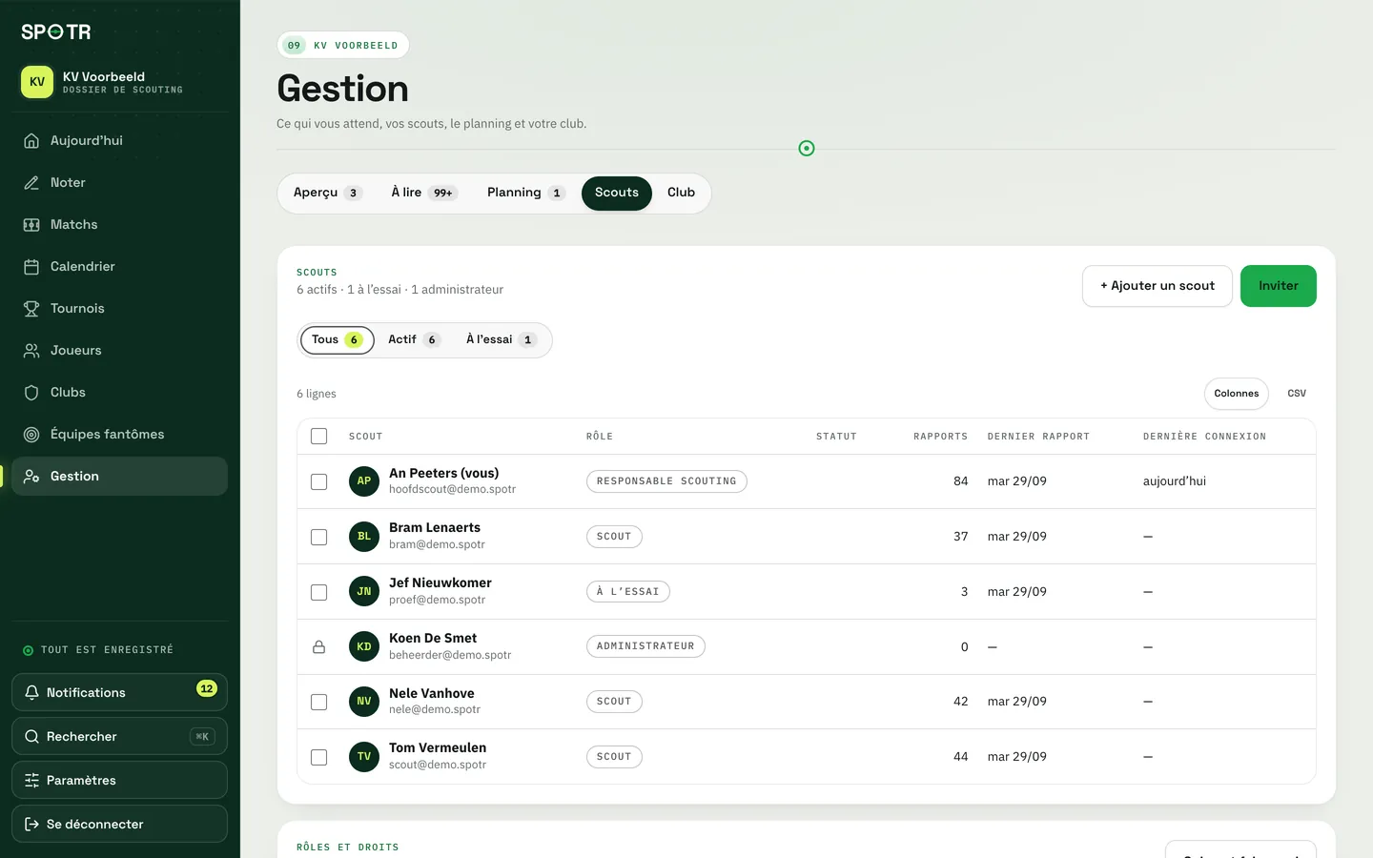Select Tom Vermeulen's checkbox

[x=319, y=757]
